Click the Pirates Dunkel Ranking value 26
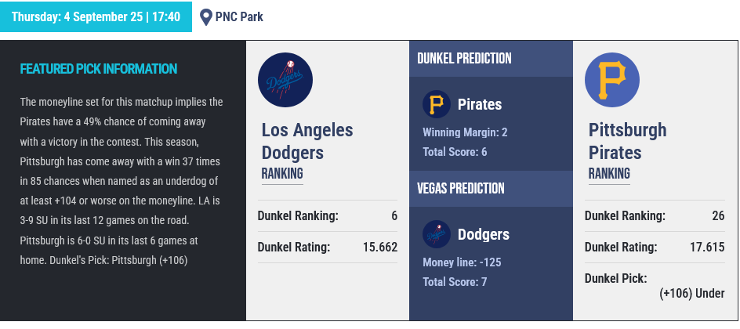Screen dimensions: 740x329 coord(718,216)
